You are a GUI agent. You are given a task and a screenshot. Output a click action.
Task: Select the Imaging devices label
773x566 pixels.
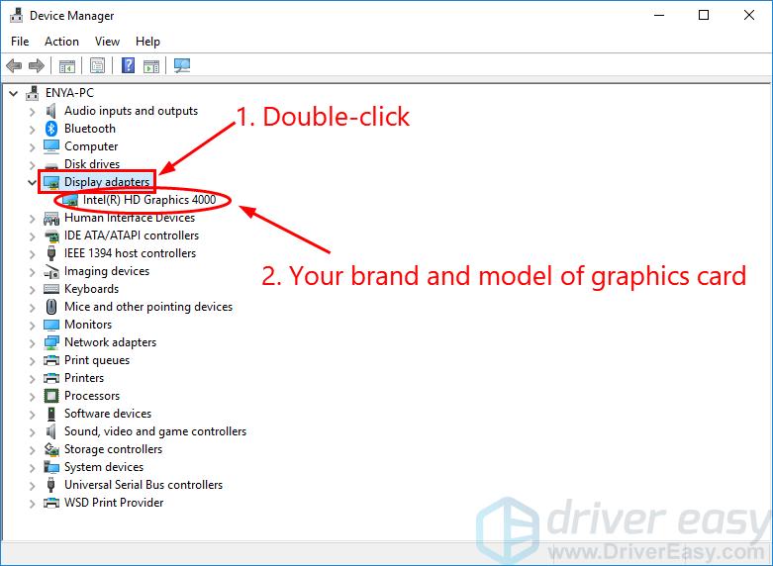click(107, 271)
